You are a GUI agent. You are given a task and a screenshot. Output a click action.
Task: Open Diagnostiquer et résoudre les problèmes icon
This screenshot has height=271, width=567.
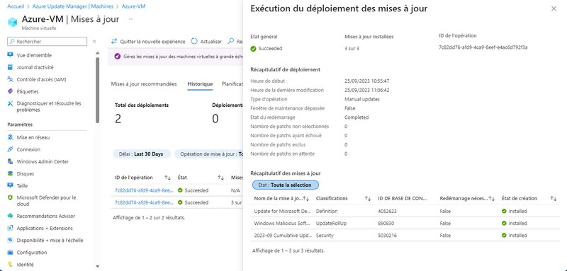pos(10,103)
